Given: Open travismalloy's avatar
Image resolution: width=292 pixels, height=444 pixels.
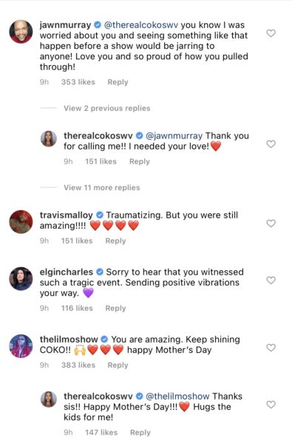Looking at the screenshot, I should [21, 222].
